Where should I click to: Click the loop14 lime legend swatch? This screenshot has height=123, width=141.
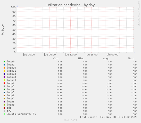coord(4,80)
